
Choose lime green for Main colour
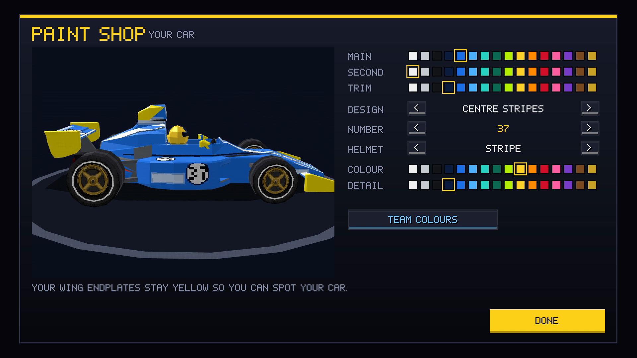click(x=509, y=56)
